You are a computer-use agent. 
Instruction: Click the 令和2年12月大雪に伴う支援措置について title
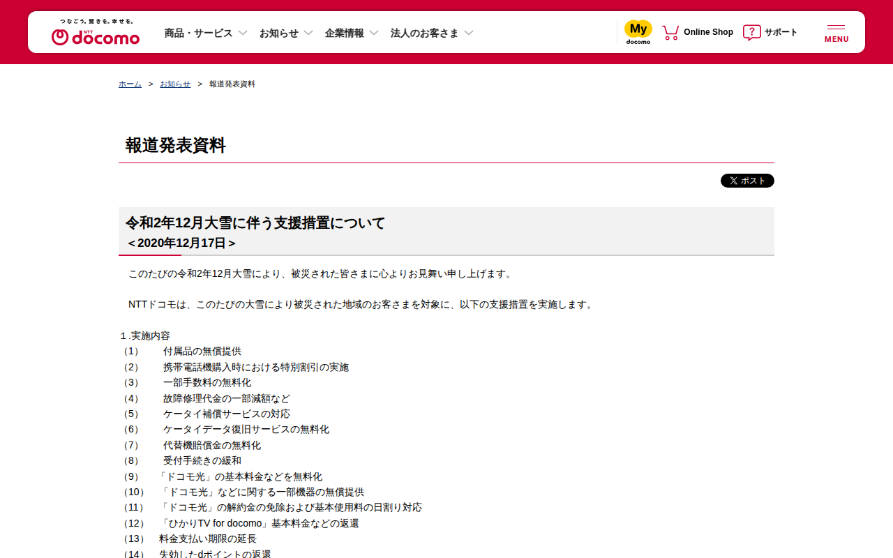pos(255,223)
